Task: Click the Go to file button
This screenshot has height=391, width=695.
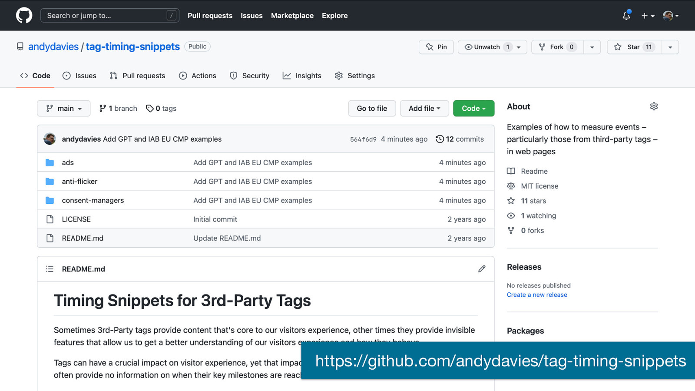Action: (372, 108)
